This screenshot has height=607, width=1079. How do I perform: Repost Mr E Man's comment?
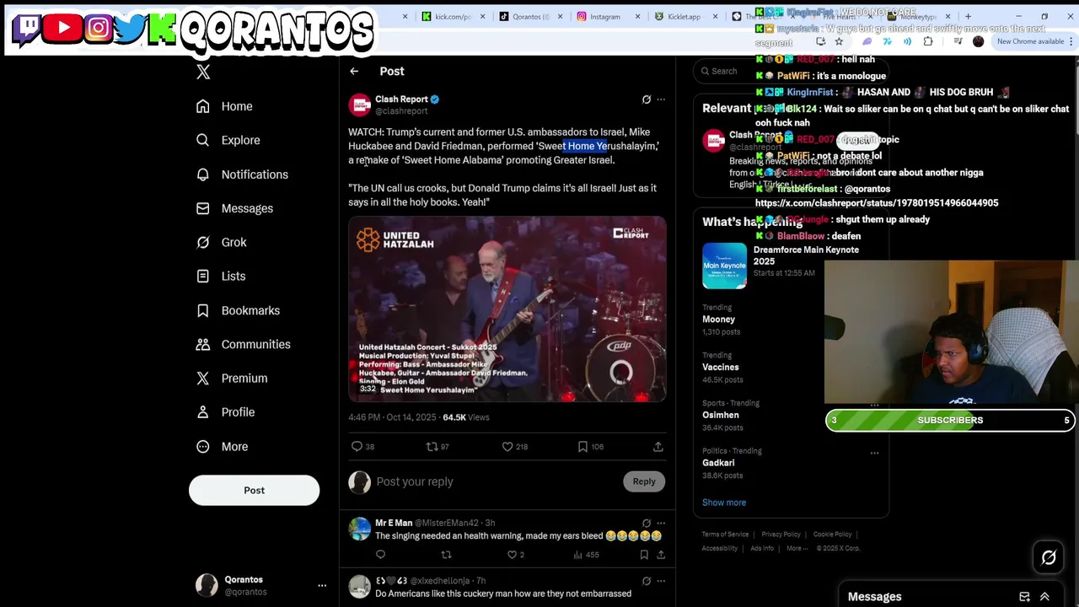tap(446, 555)
